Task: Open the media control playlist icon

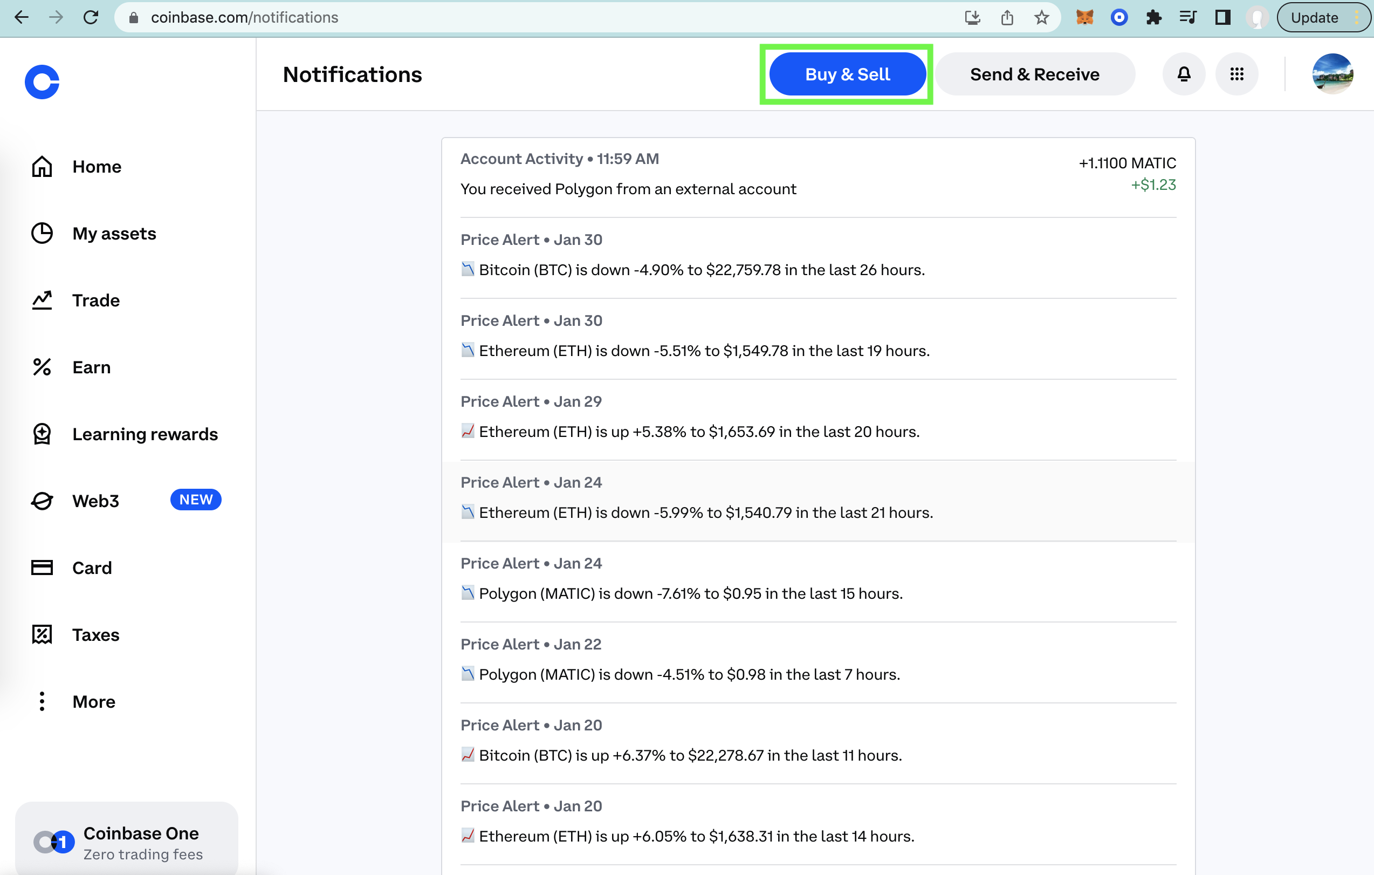Action: point(1188,18)
